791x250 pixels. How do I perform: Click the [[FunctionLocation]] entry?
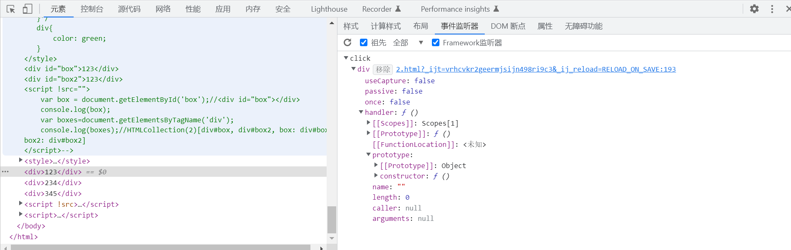click(429, 144)
